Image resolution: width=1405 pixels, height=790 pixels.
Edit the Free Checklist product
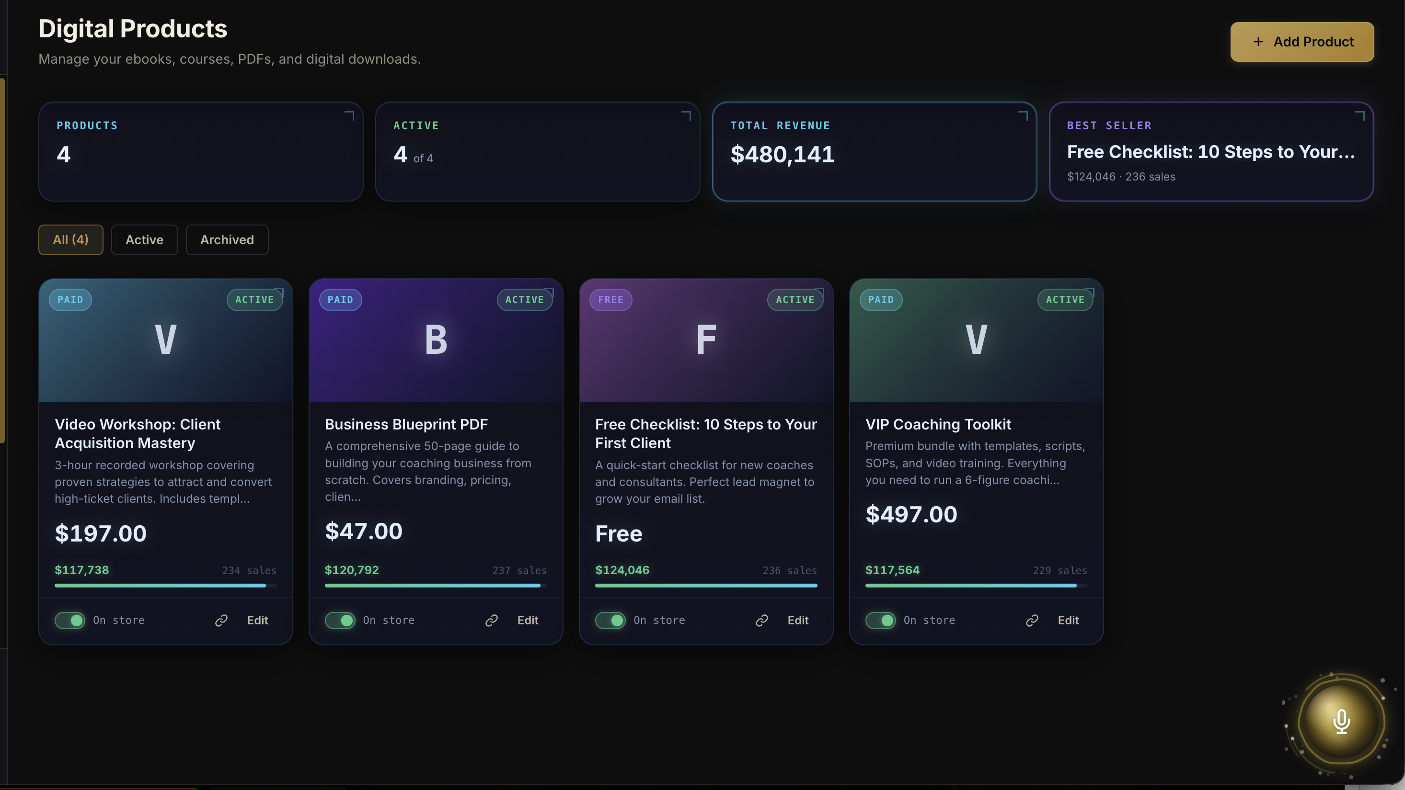(x=798, y=621)
